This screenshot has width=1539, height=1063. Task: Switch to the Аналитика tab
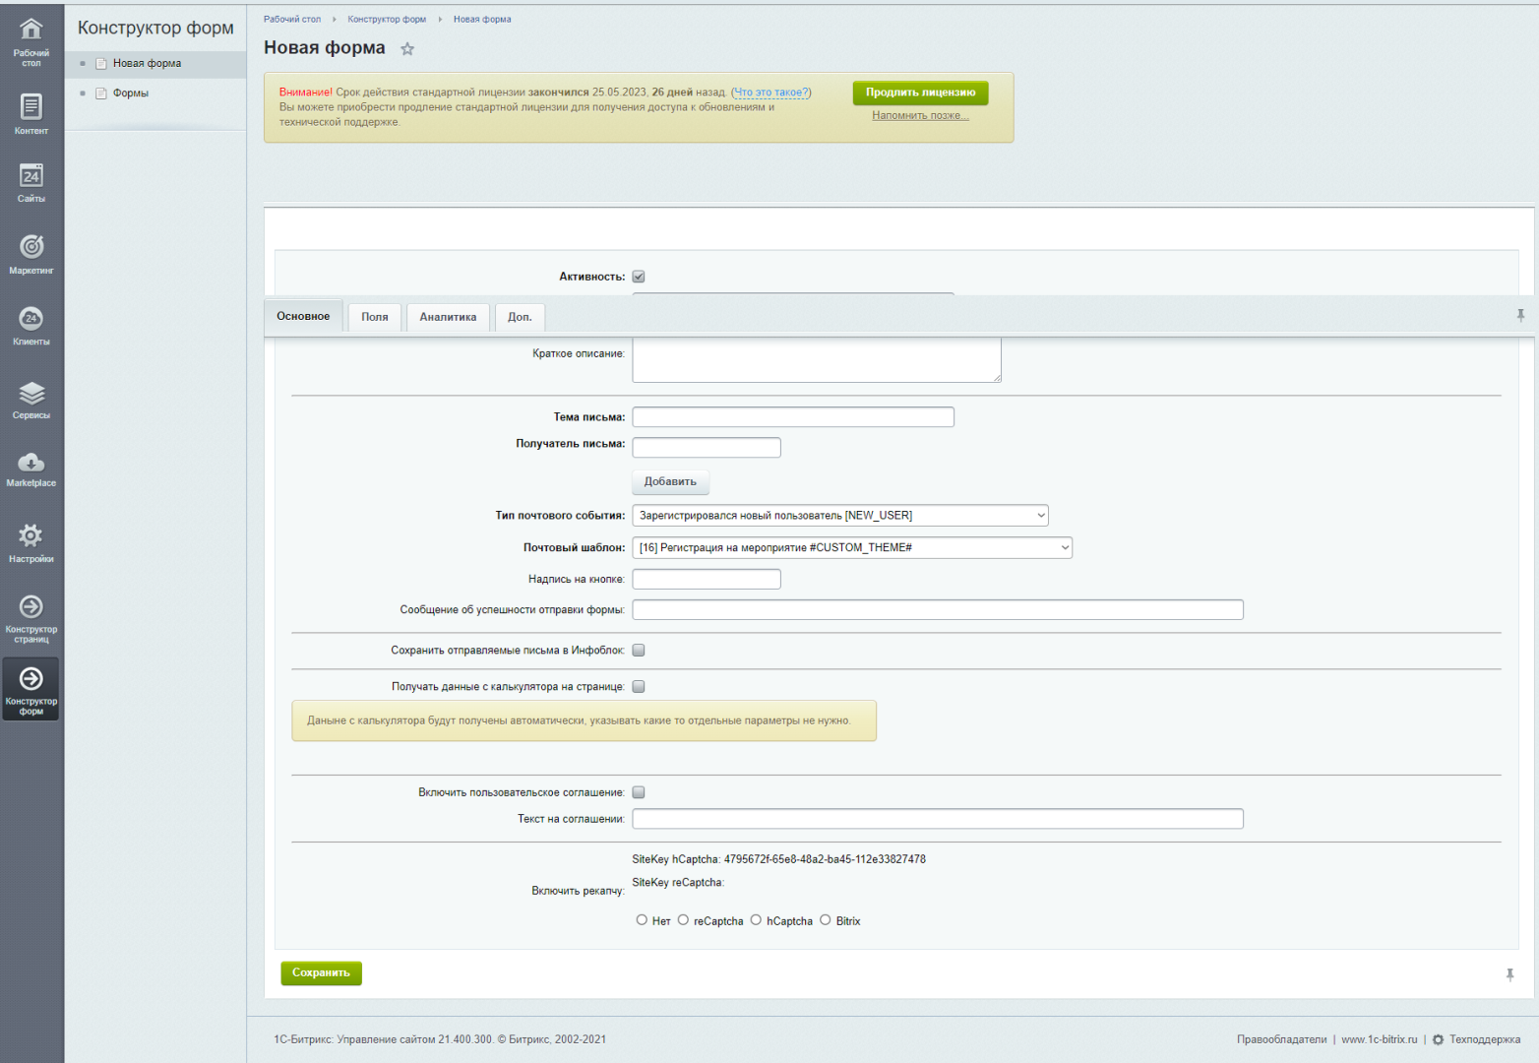(x=448, y=317)
